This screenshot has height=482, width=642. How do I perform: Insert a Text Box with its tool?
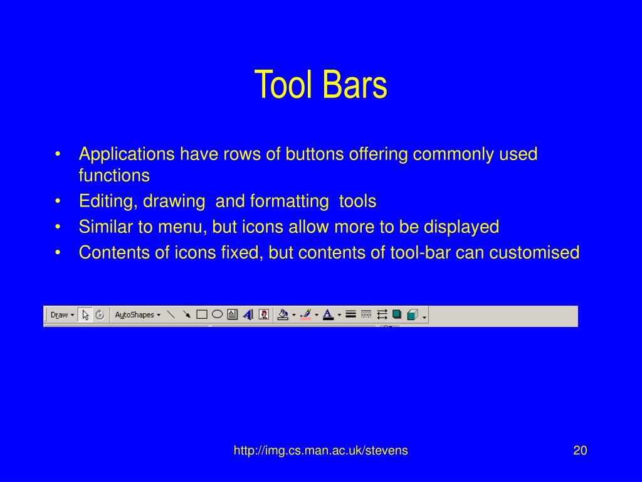(232, 315)
